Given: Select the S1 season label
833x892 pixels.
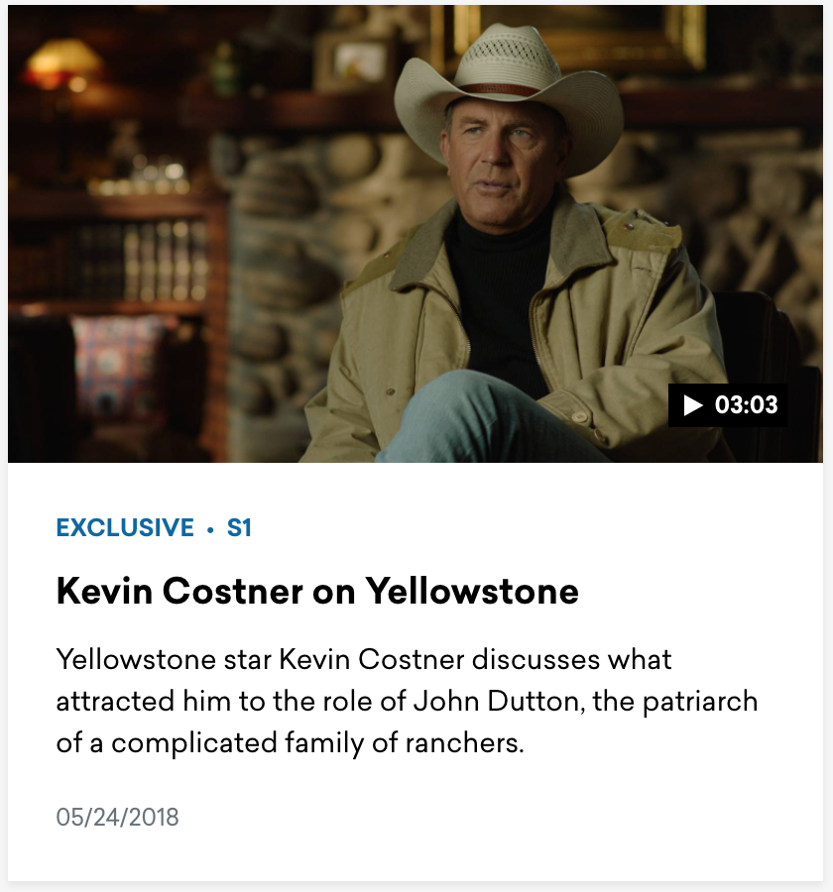Looking at the screenshot, I should pos(239,527).
